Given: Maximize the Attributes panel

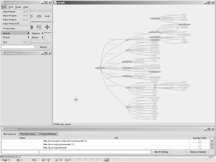Looking at the screenshot, I should (46, 53).
